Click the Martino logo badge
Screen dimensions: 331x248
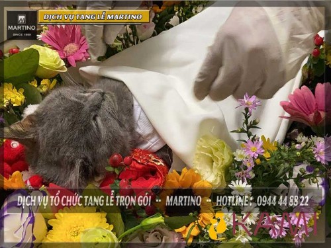pyautogui.click(x=22, y=25)
